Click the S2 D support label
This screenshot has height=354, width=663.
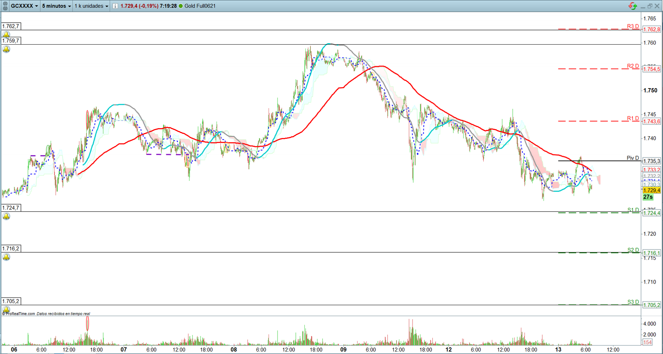[633, 250]
